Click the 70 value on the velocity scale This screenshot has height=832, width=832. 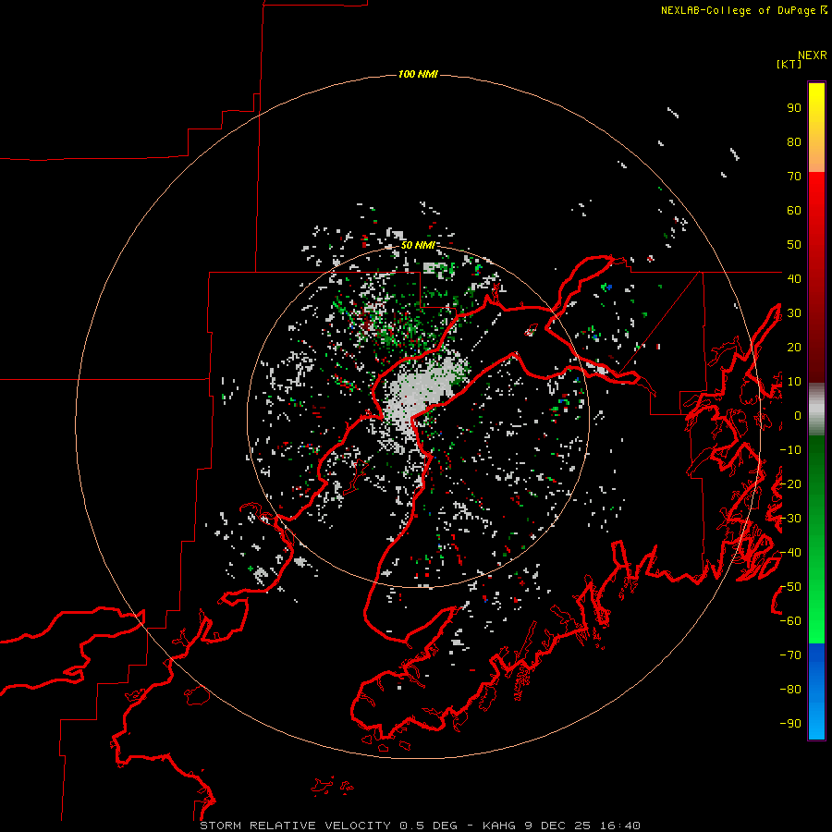point(794,177)
